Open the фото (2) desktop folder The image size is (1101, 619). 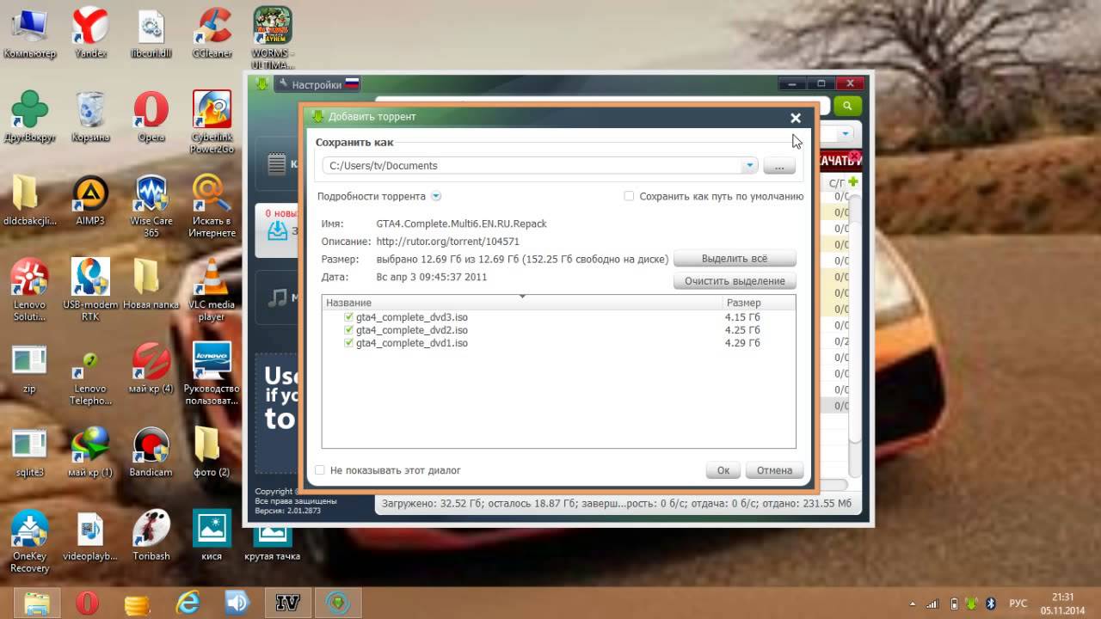click(x=212, y=452)
